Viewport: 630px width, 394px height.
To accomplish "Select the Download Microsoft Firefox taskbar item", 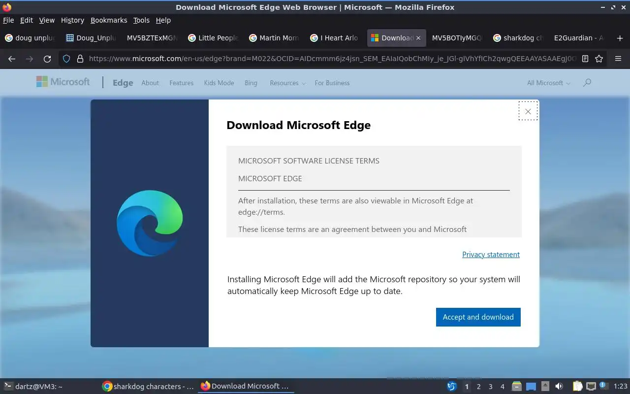I will pyautogui.click(x=246, y=387).
